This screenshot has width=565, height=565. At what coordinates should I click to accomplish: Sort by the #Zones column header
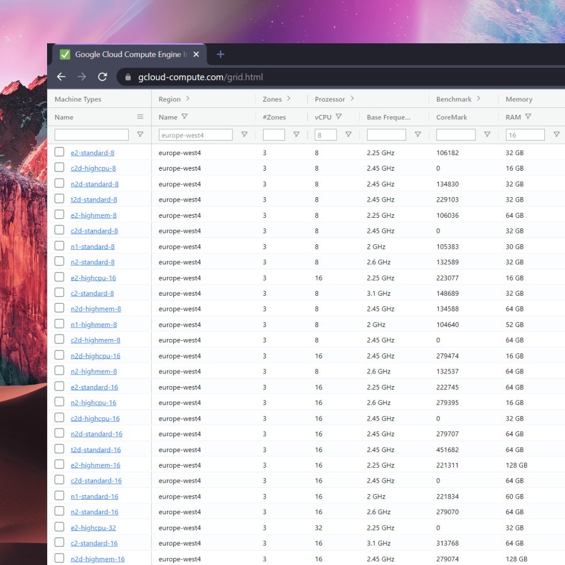[x=274, y=117]
